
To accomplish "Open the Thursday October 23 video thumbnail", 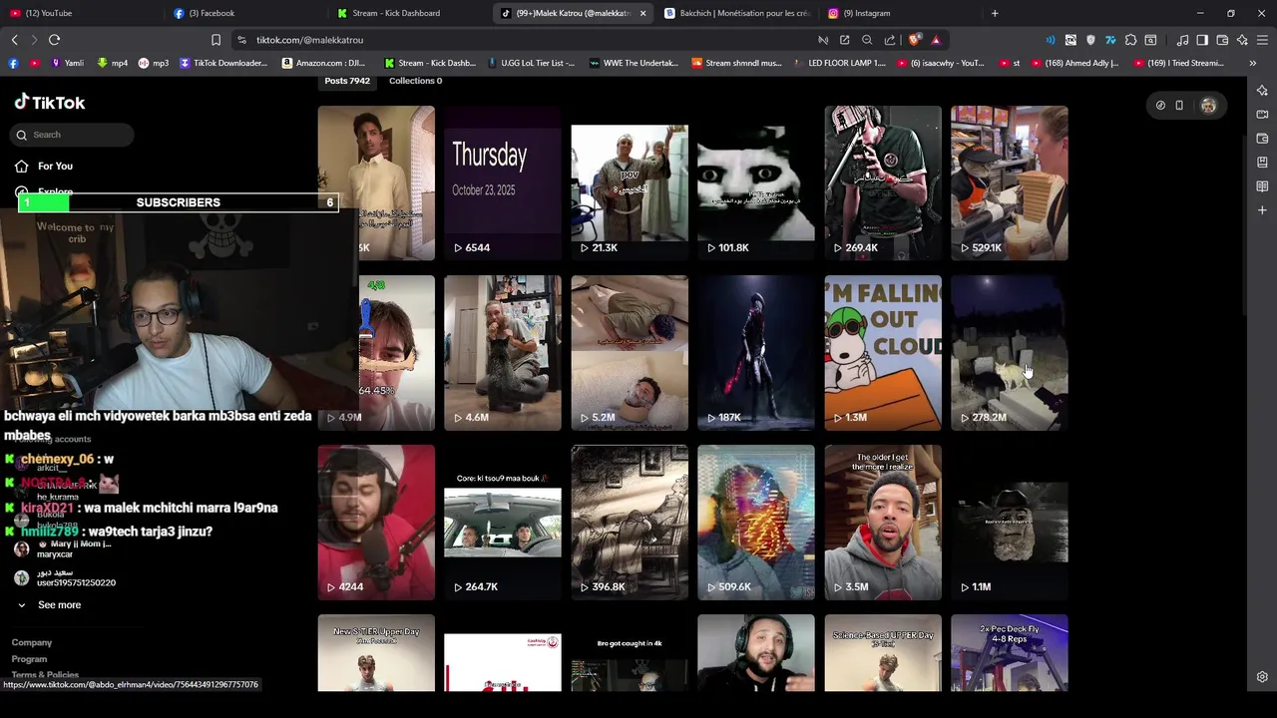I will (x=503, y=183).
